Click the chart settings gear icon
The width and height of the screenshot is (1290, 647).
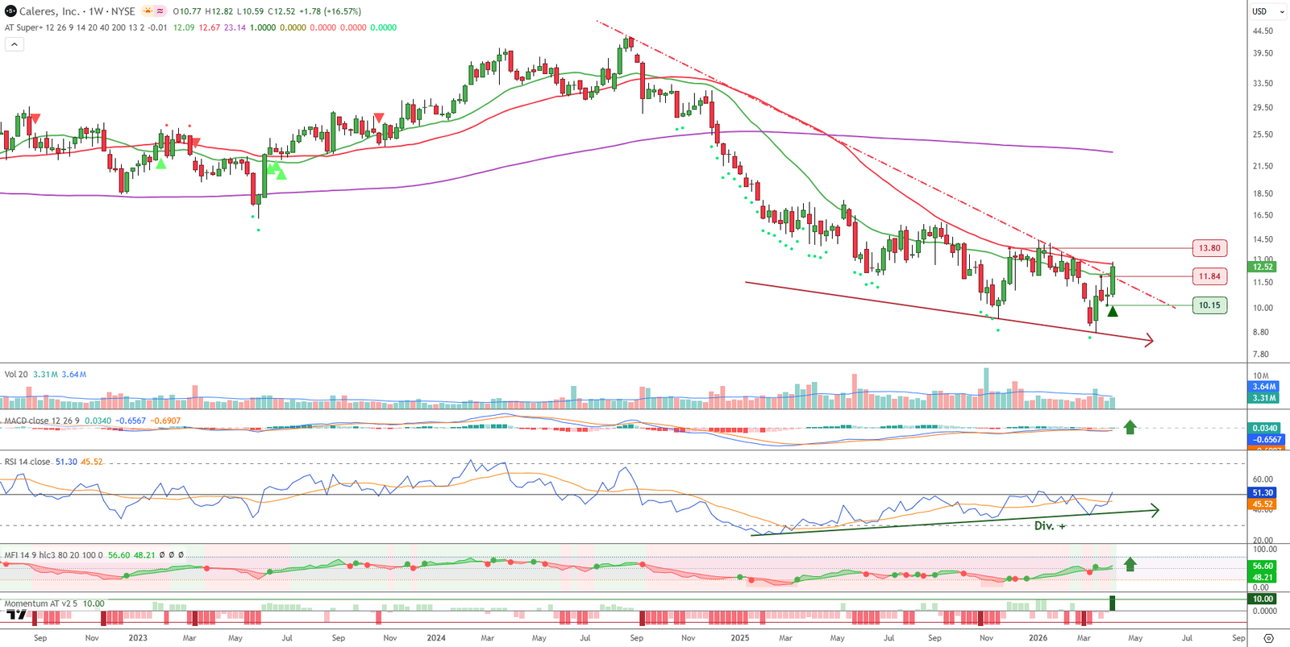click(1268, 638)
